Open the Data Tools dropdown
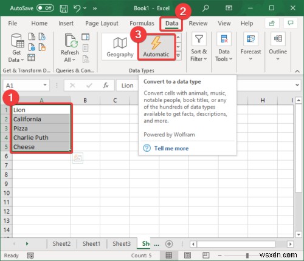The width and height of the screenshot is (304, 261). pyautogui.click(x=224, y=47)
